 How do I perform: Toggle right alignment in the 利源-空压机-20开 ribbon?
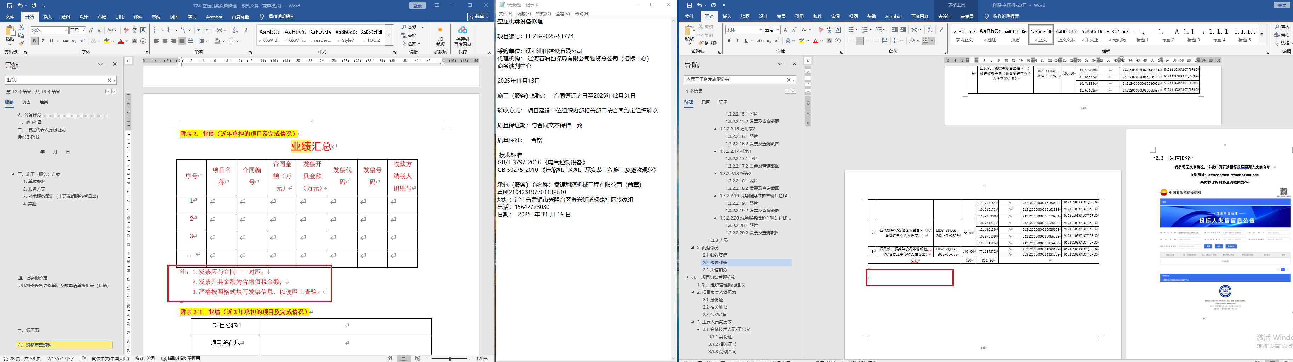pyautogui.click(x=868, y=41)
